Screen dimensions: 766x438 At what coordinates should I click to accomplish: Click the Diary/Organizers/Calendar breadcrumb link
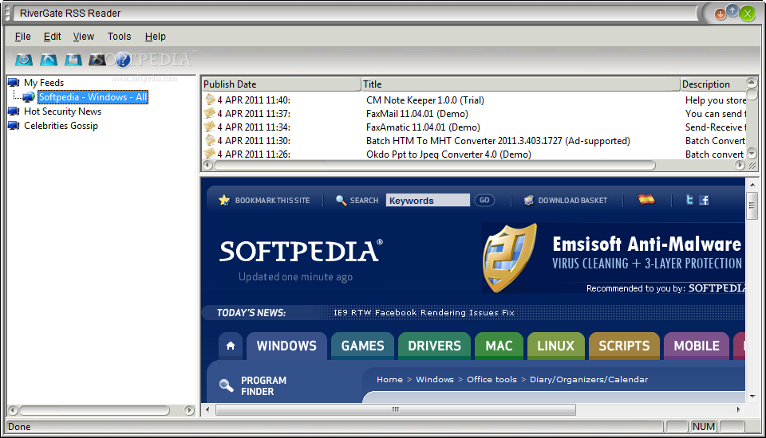pos(589,380)
